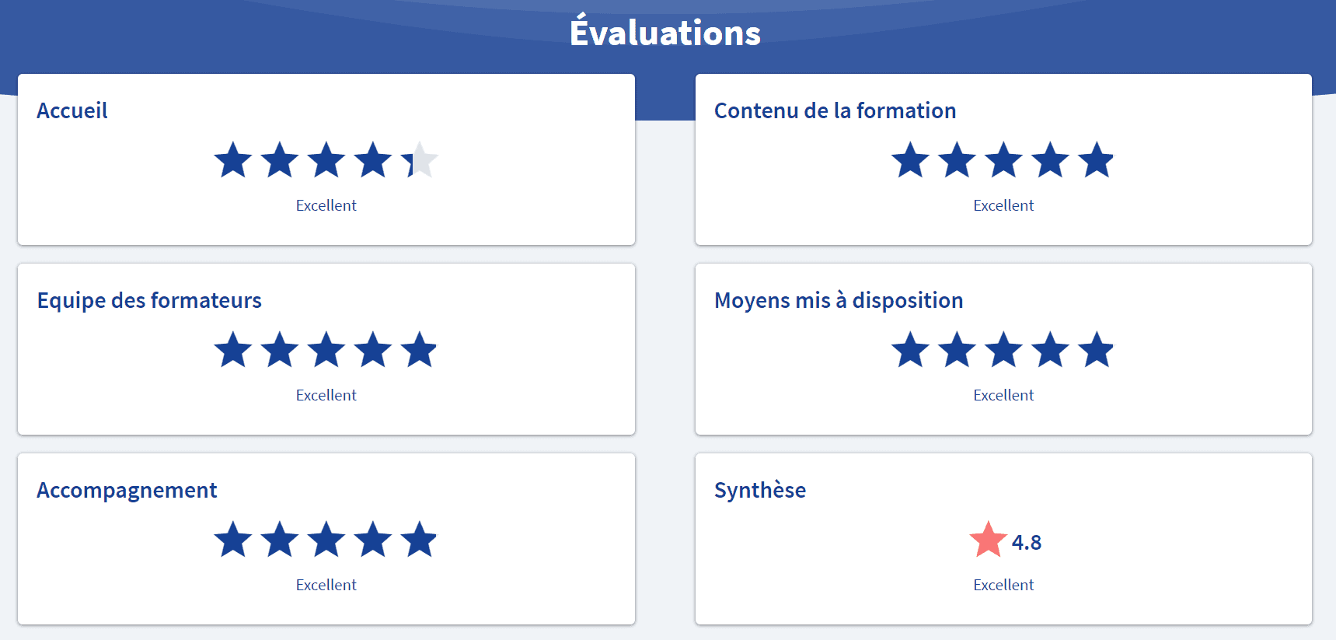Click the first star under Accueil
This screenshot has height=640, width=1336.
tap(233, 160)
